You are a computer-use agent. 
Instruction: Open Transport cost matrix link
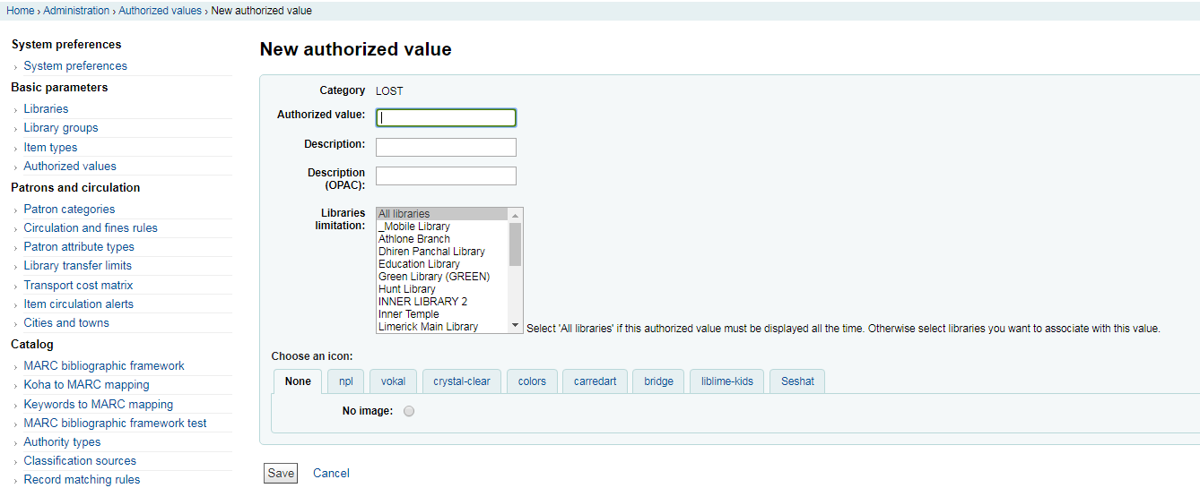click(78, 286)
